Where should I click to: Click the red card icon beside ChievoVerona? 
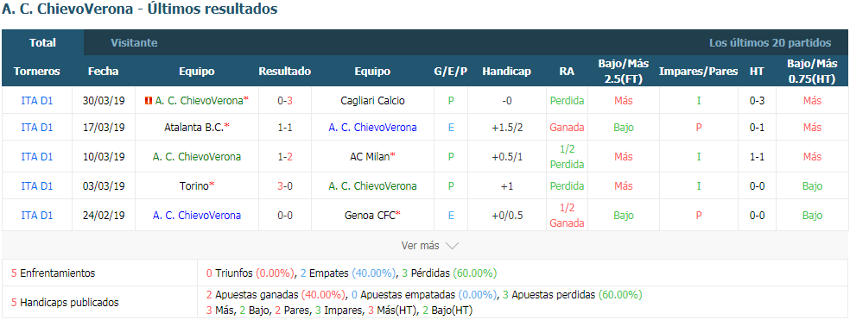(148, 100)
